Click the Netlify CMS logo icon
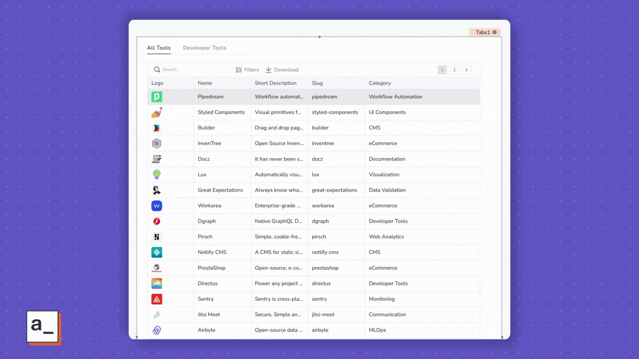This screenshot has width=639, height=359. point(157,252)
